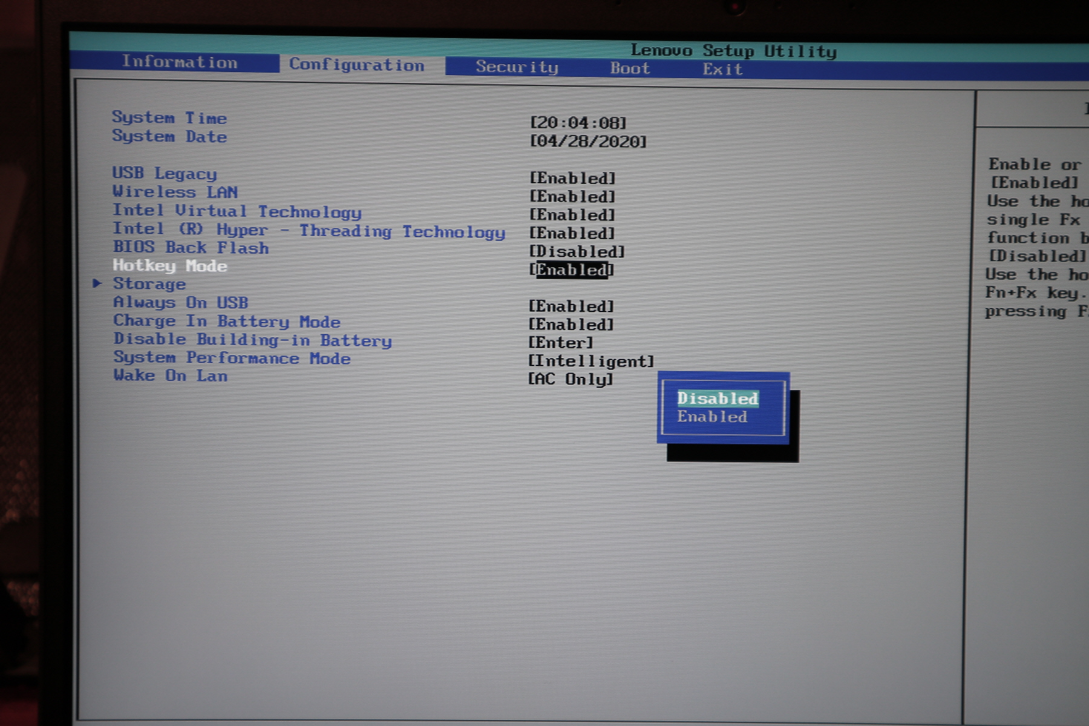Select Intel Hyper-Threading Technology setting
1089x726 pixels.
tap(309, 231)
